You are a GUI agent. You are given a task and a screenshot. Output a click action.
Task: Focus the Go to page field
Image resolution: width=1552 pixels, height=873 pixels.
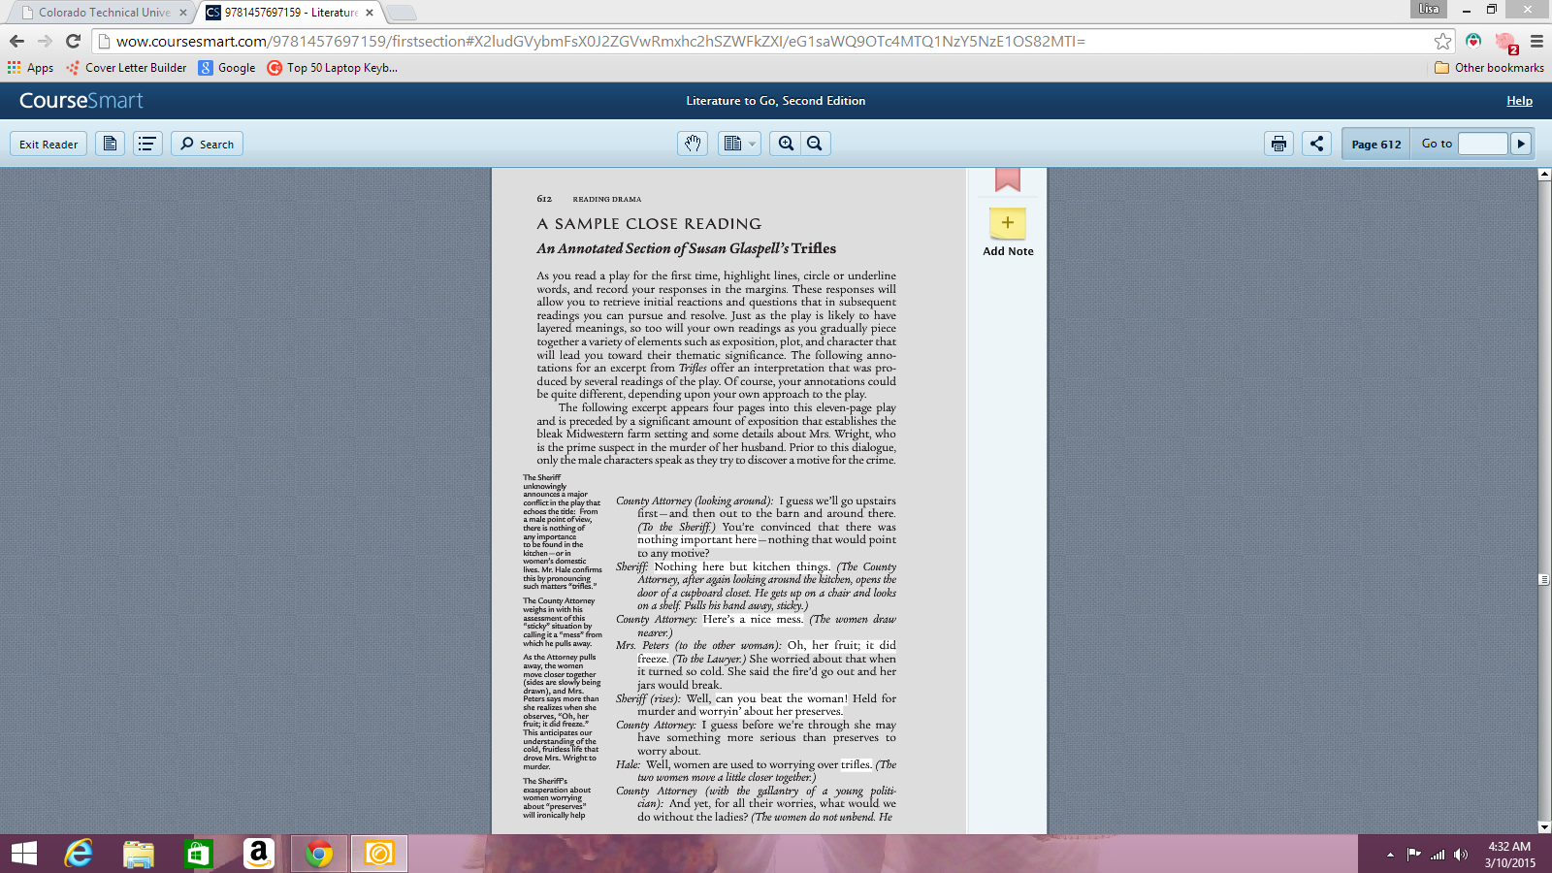pos(1483,144)
